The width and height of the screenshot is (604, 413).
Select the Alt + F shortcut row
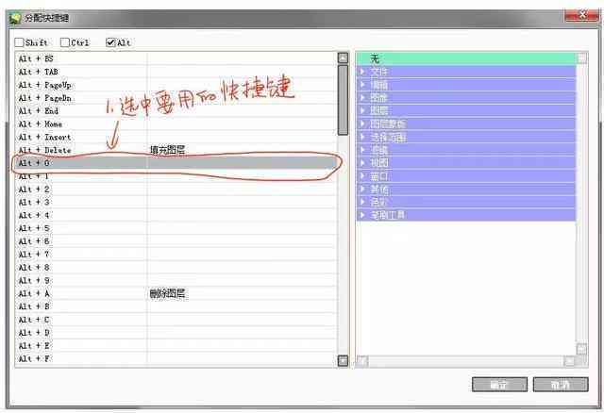176,359
